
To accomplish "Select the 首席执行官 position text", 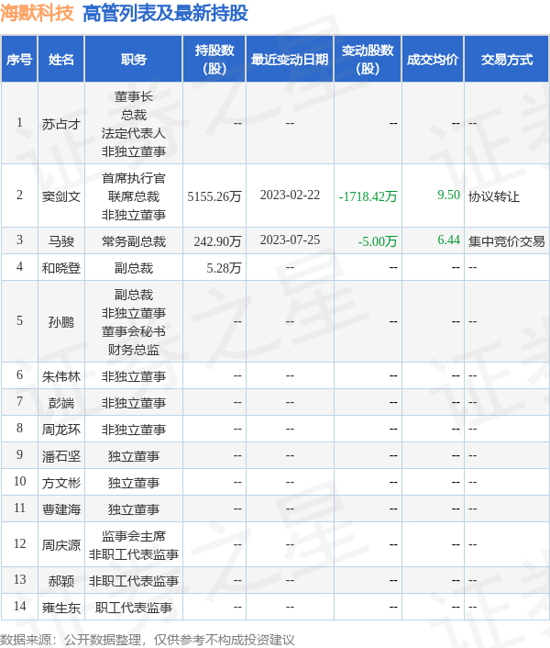I will (x=134, y=178).
